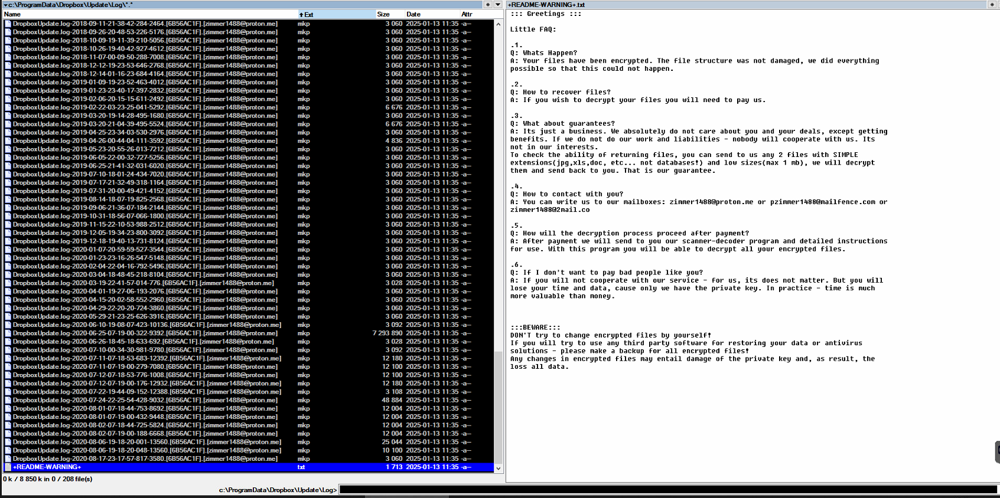
Task: Click the file icon of DropboxUpdate.log-2019-02-06-20-15-15-611-2492
Action: click(x=8, y=99)
